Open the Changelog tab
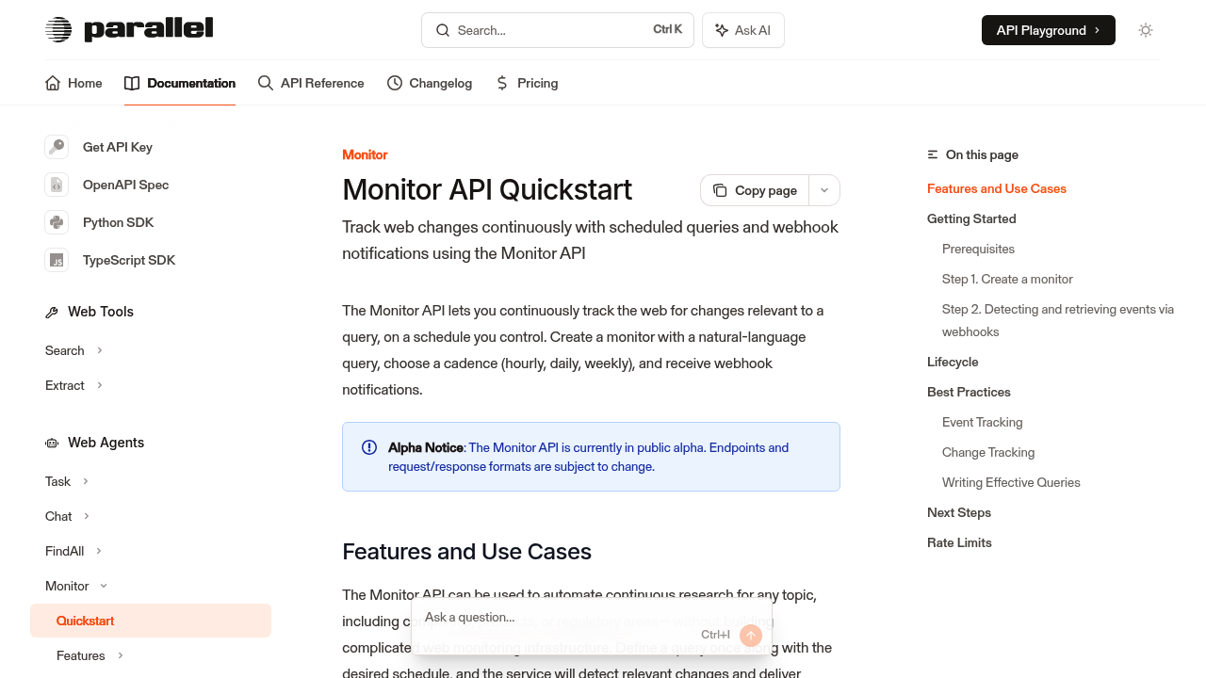1206x678 pixels. (x=430, y=83)
